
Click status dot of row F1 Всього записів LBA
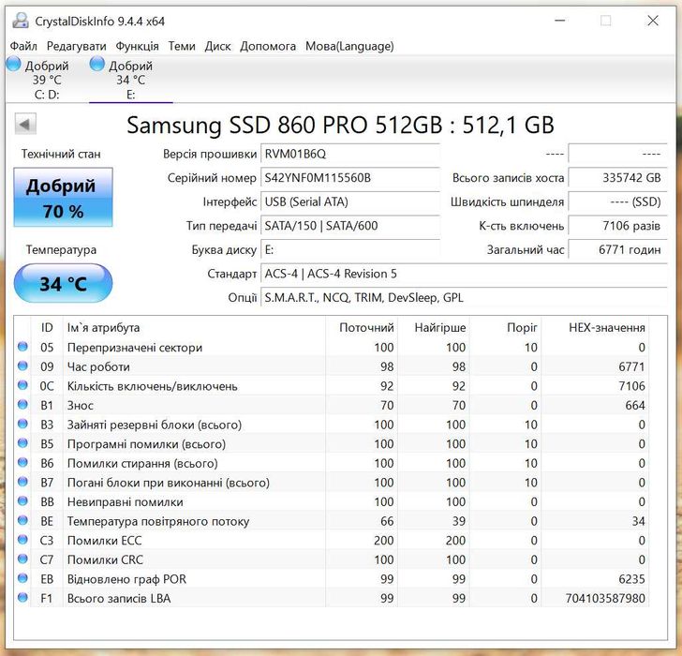point(22,598)
